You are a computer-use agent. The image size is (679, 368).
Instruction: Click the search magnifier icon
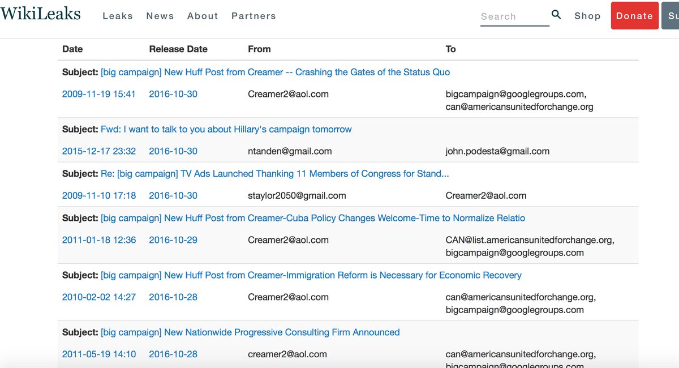click(556, 15)
